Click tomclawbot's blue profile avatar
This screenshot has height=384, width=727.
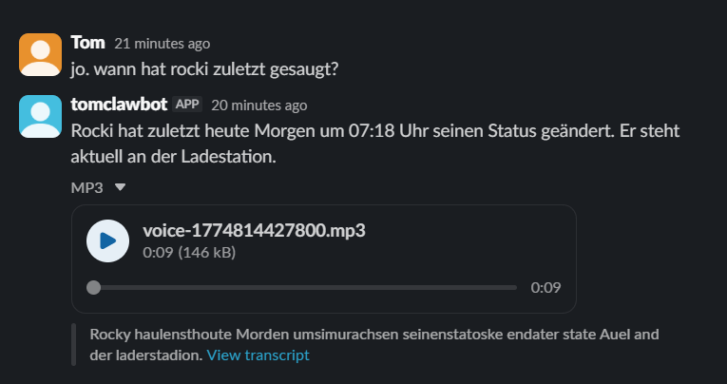(40, 116)
